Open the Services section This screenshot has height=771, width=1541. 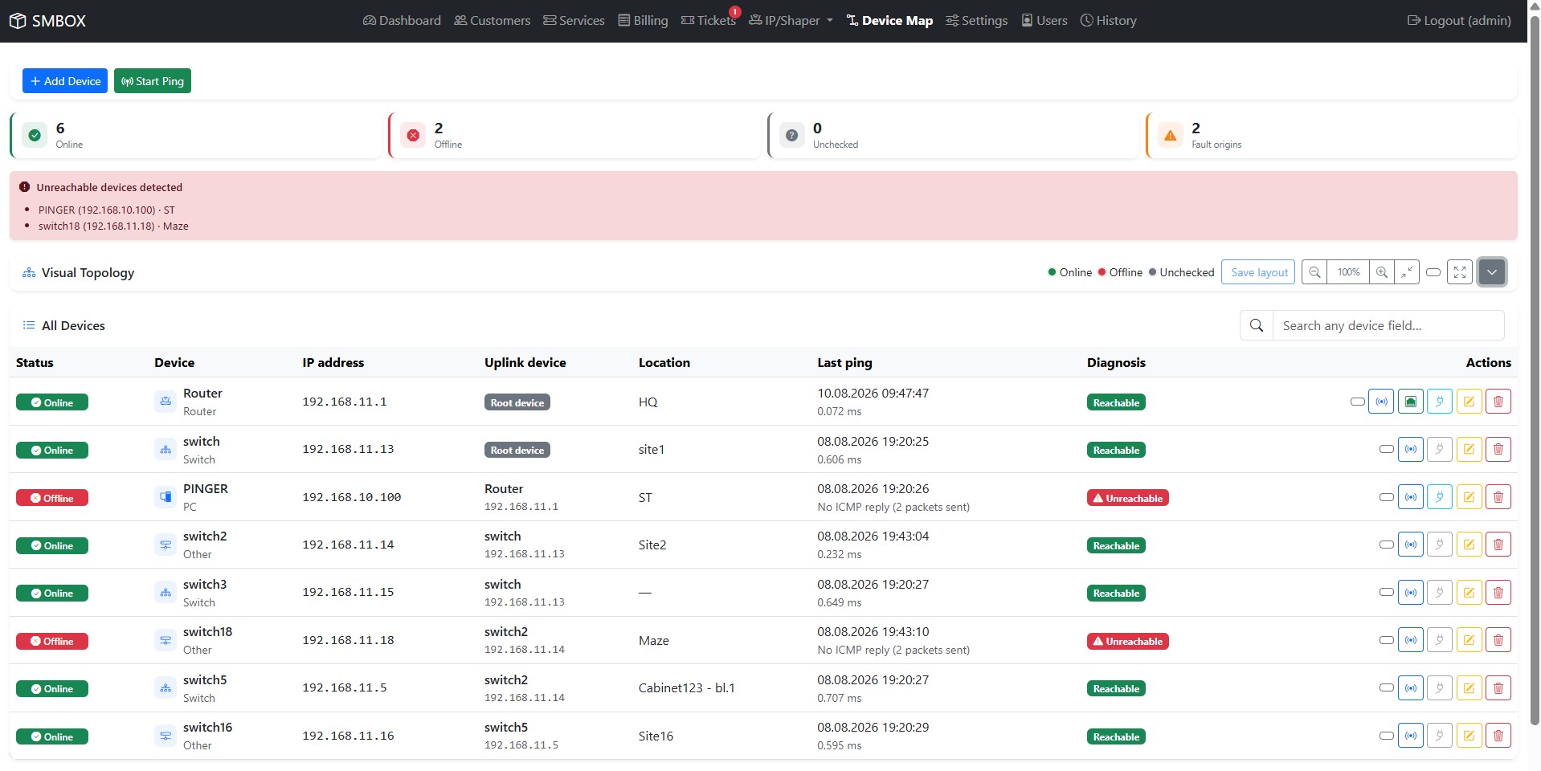(574, 21)
